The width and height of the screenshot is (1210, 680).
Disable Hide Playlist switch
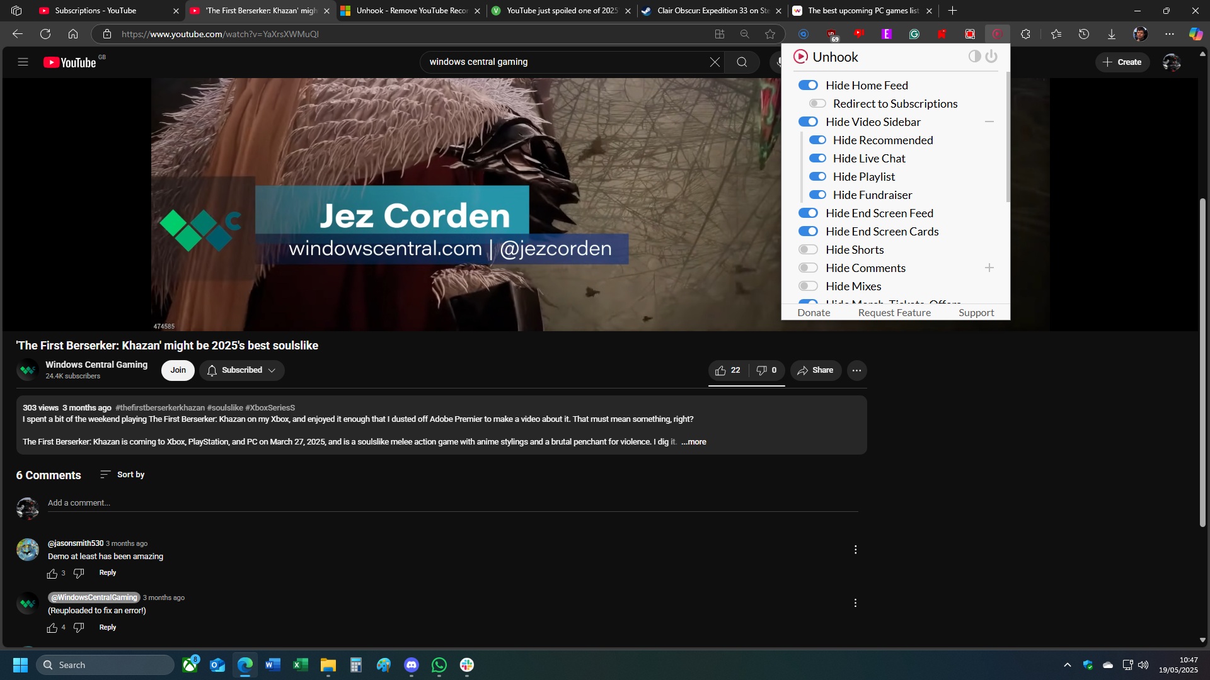coord(817,176)
